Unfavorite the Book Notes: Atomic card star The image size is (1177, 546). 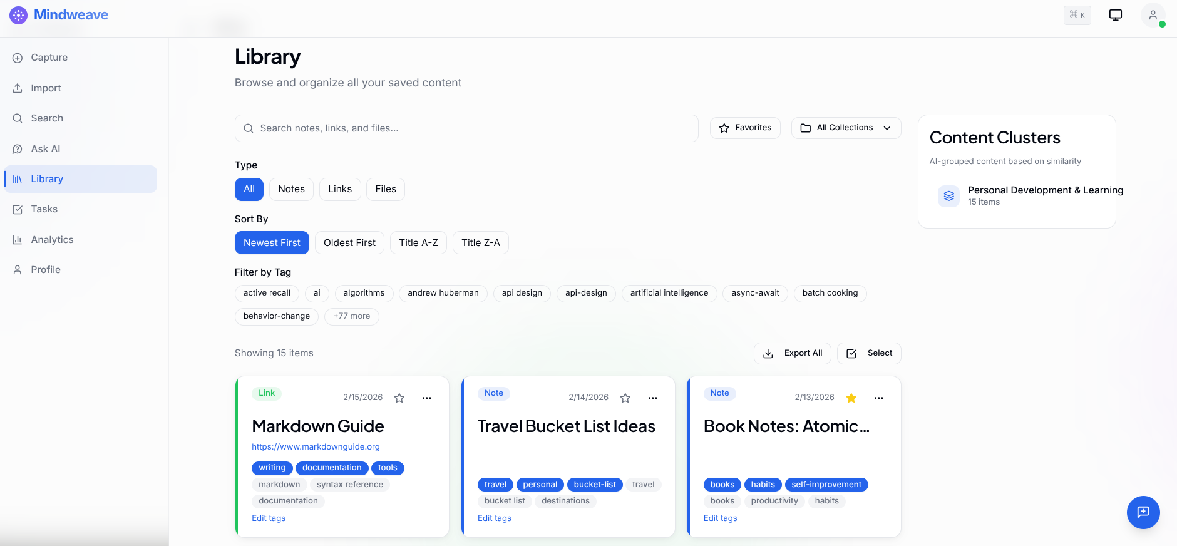[x=851, y=398]
